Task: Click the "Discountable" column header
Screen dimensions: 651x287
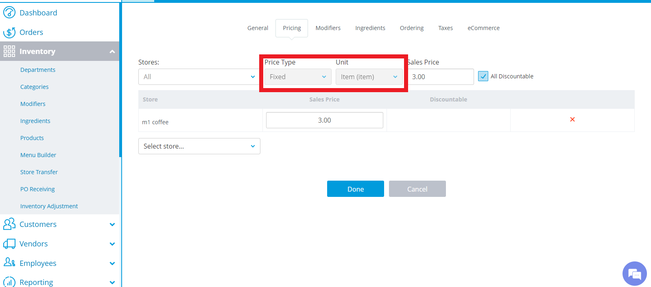Action: coord(448,99)
